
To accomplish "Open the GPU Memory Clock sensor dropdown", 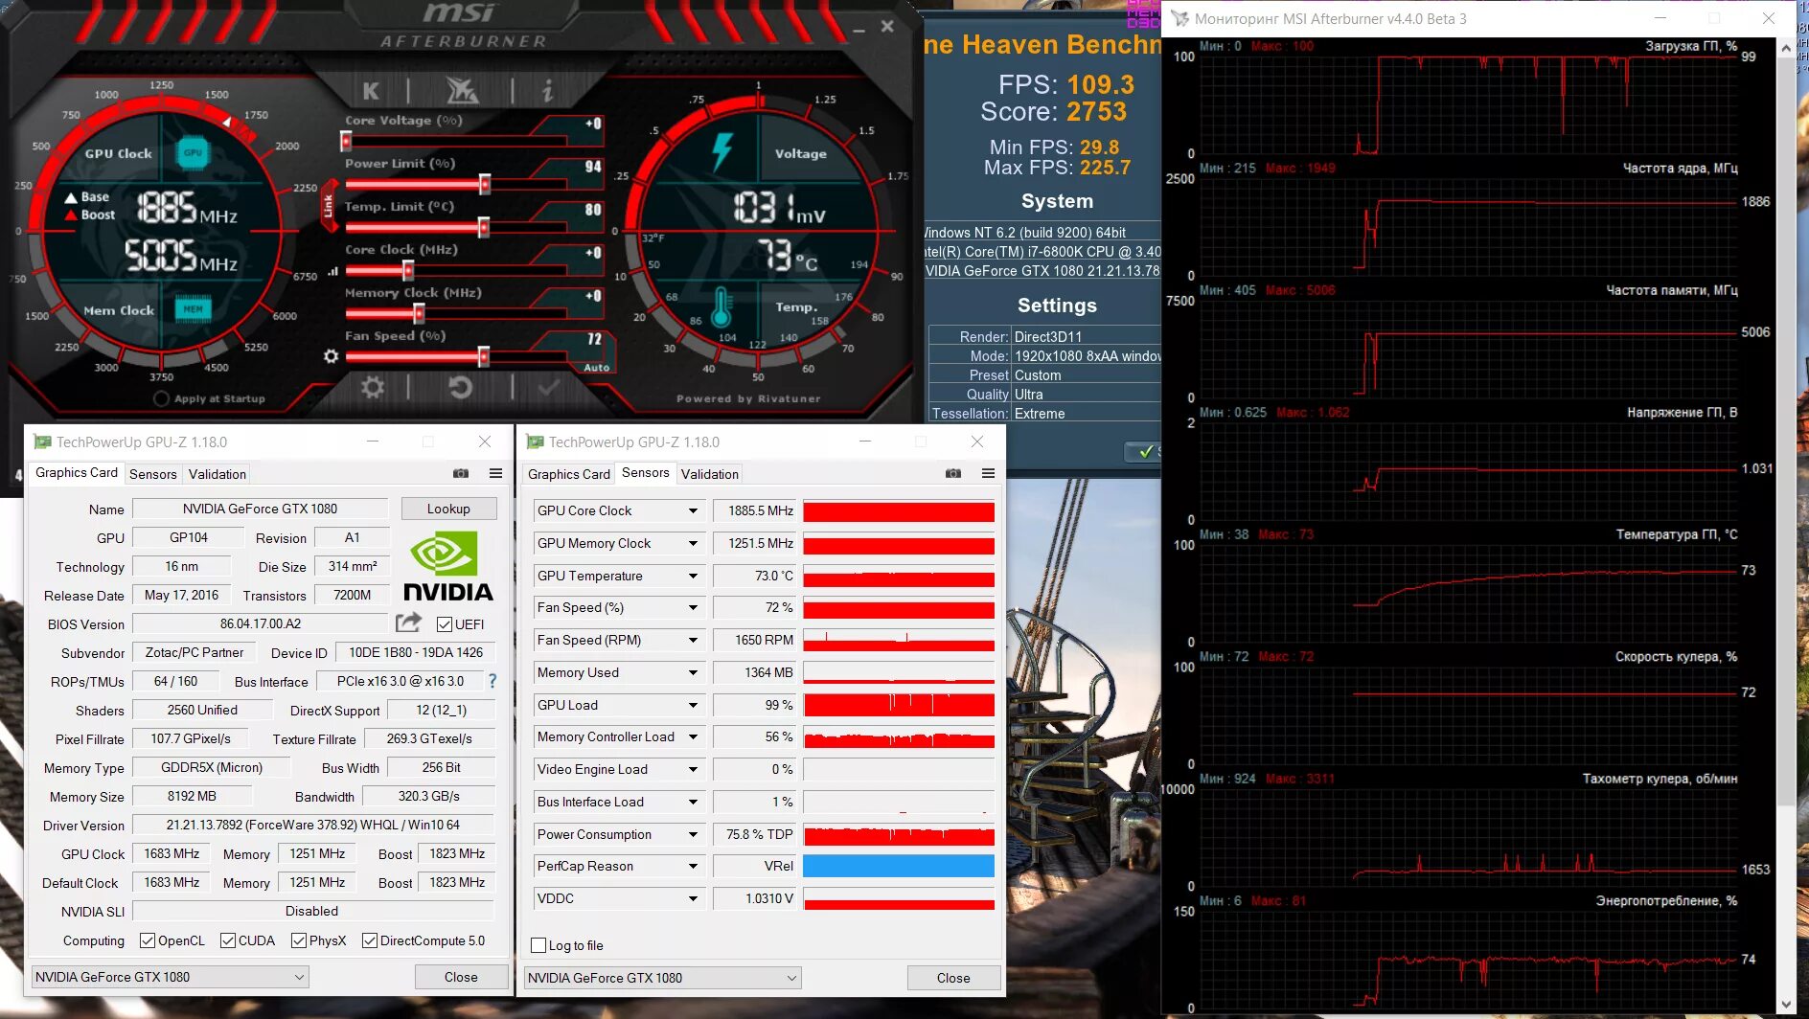I will [693, 543].
